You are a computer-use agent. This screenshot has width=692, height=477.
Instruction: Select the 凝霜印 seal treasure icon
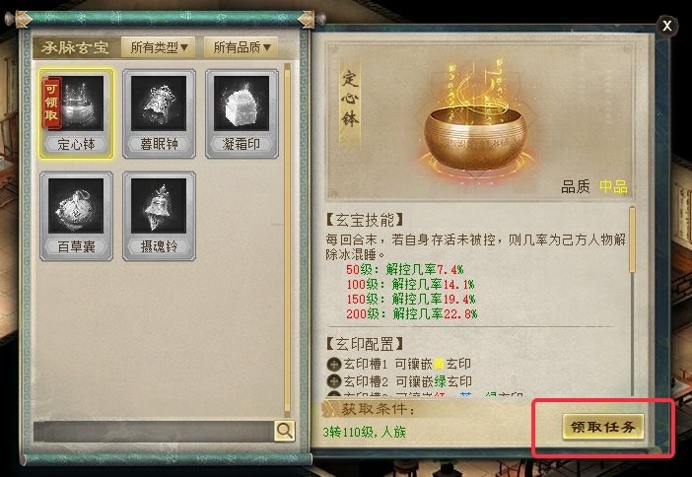(242, 113)
